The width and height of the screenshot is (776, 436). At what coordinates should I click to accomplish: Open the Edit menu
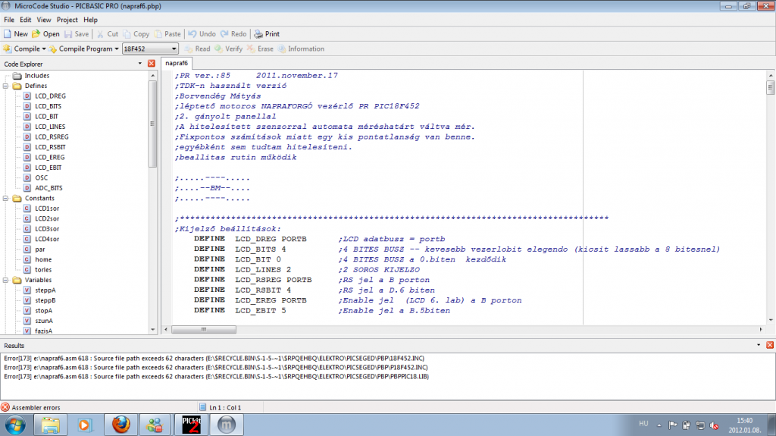[25, 20]
